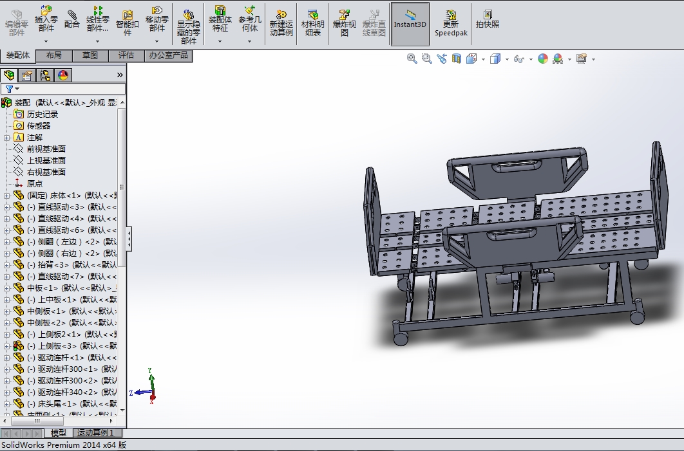Expand the 注解 annotations tree node
The height and width of the screenshot is (451, 684).
pyautogui.click(x=6, y=138)
